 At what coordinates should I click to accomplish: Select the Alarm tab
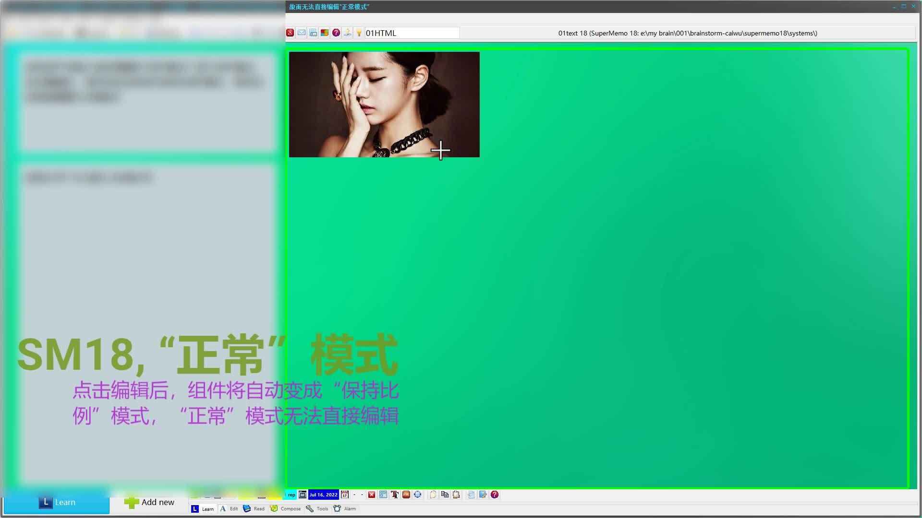[345, 508]
